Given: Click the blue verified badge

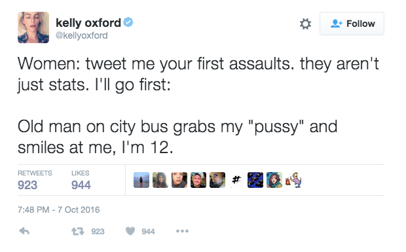Looking at the screenshot, I should [x=128, y=22].
